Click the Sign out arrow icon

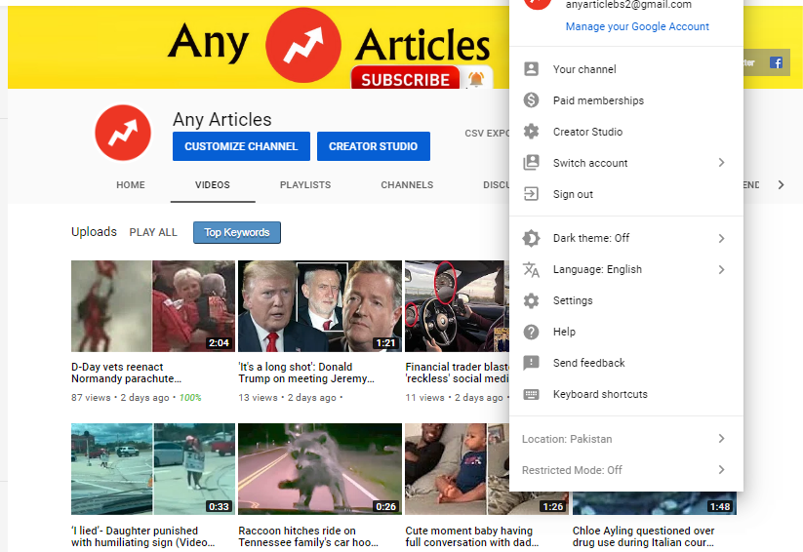point(531,194)
